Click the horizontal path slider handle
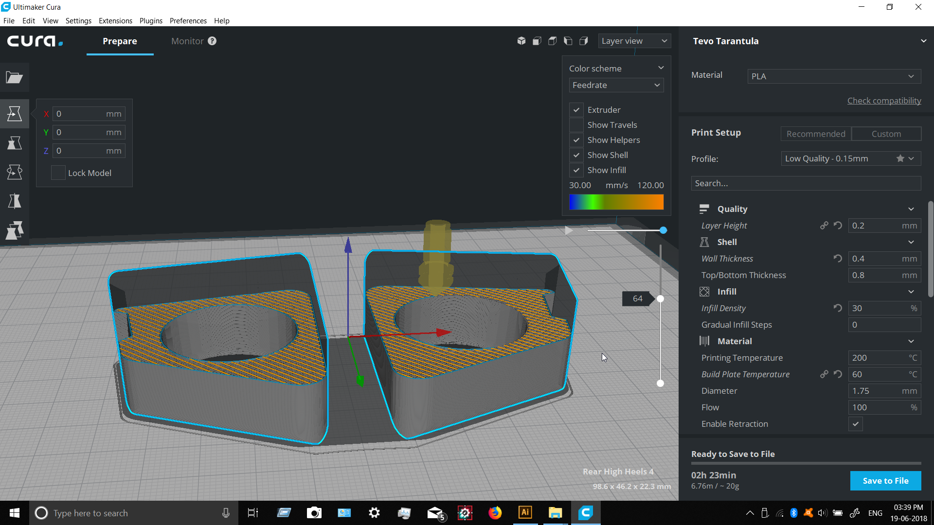 [663, 230]
